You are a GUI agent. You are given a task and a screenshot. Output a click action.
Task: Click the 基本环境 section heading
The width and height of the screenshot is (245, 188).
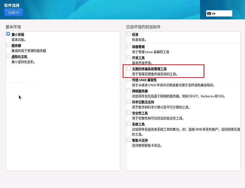tap(13, 27)
